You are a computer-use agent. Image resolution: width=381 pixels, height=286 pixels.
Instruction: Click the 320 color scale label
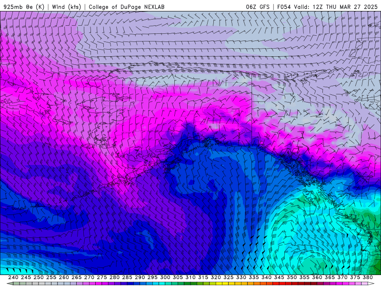tap(216, 277)
